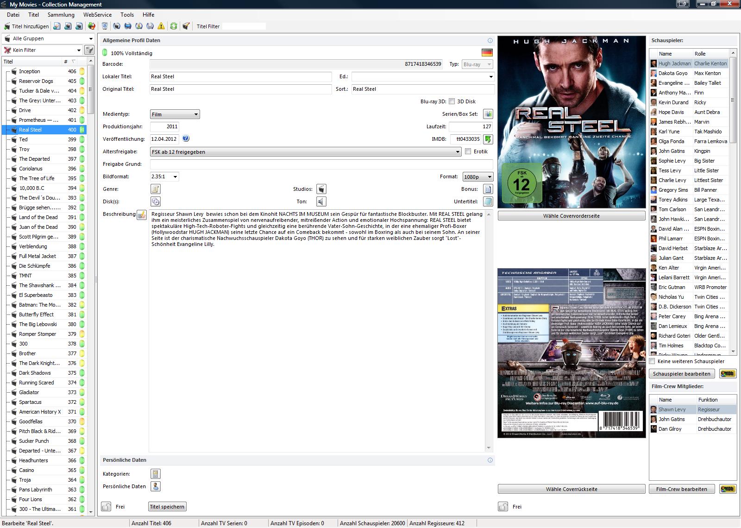Click the green completeness indicator at 100% Vollständig
The width and height of the screenshot is (741, 528).
(105, 53)
